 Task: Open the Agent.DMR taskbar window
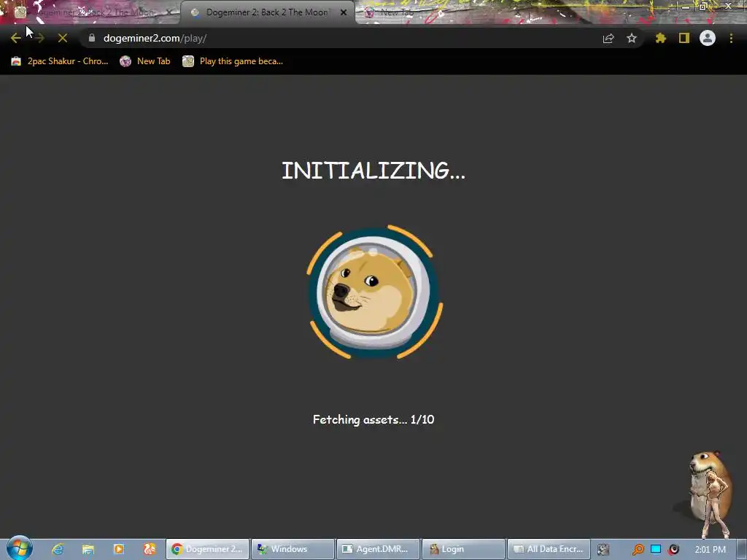pyautogui.click(x=379, y=549)
